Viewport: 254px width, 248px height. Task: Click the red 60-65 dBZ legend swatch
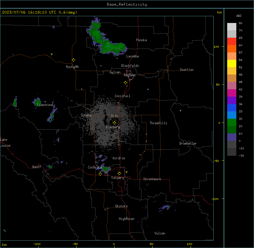pyautogui.click(x=232, y=41)
